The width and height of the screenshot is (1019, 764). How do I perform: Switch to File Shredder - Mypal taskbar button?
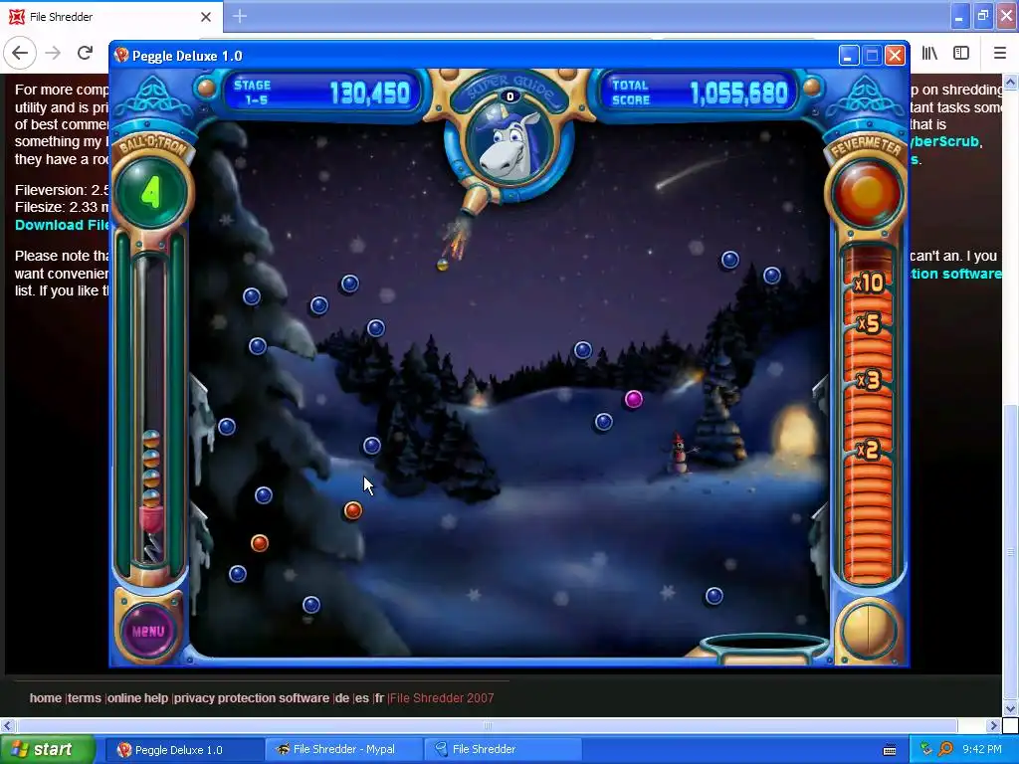tap(343, 750)
